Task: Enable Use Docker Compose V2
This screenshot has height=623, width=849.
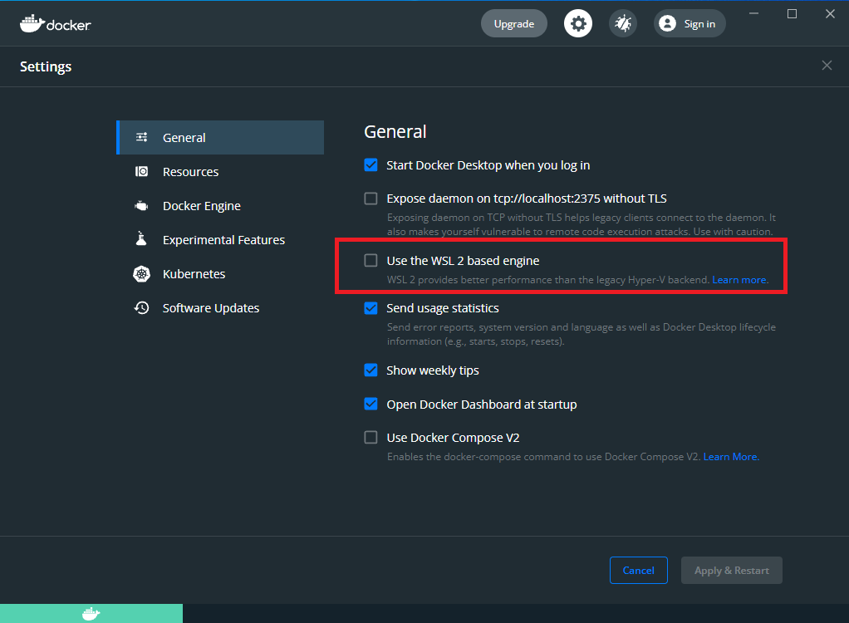Action: (x=371, y=437)
